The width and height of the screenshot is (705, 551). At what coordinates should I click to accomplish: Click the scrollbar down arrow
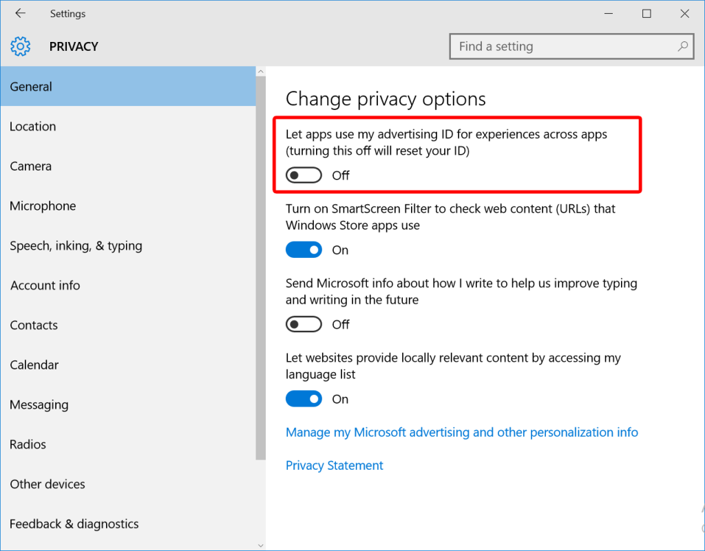260,544
